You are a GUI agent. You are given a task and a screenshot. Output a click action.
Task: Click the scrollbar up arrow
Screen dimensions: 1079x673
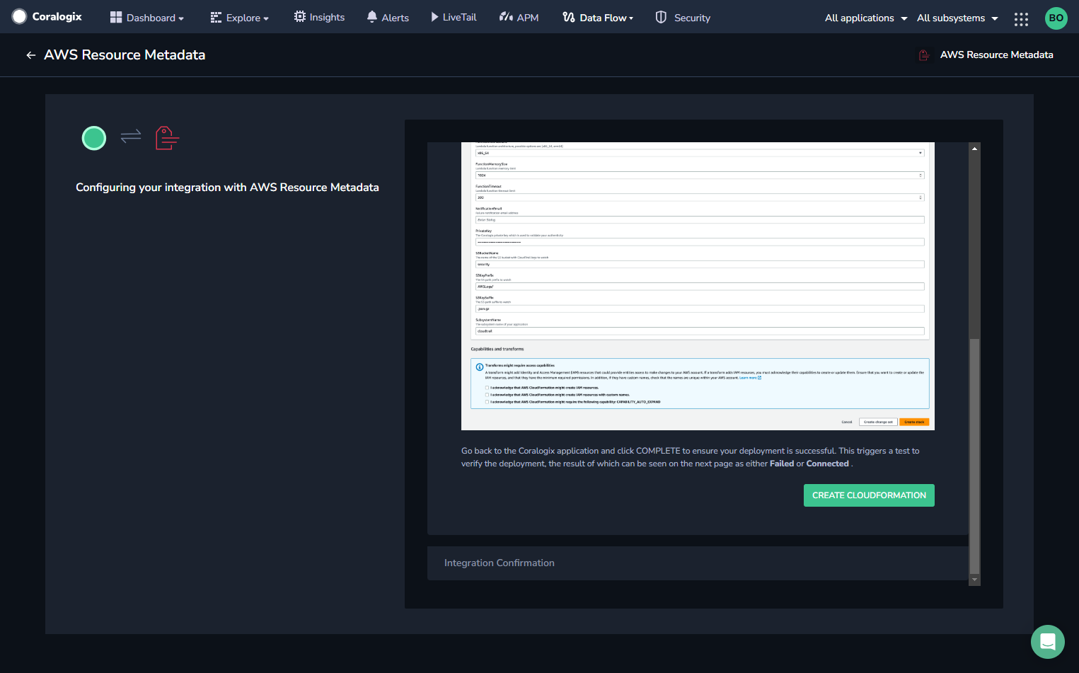click(974, 149)
